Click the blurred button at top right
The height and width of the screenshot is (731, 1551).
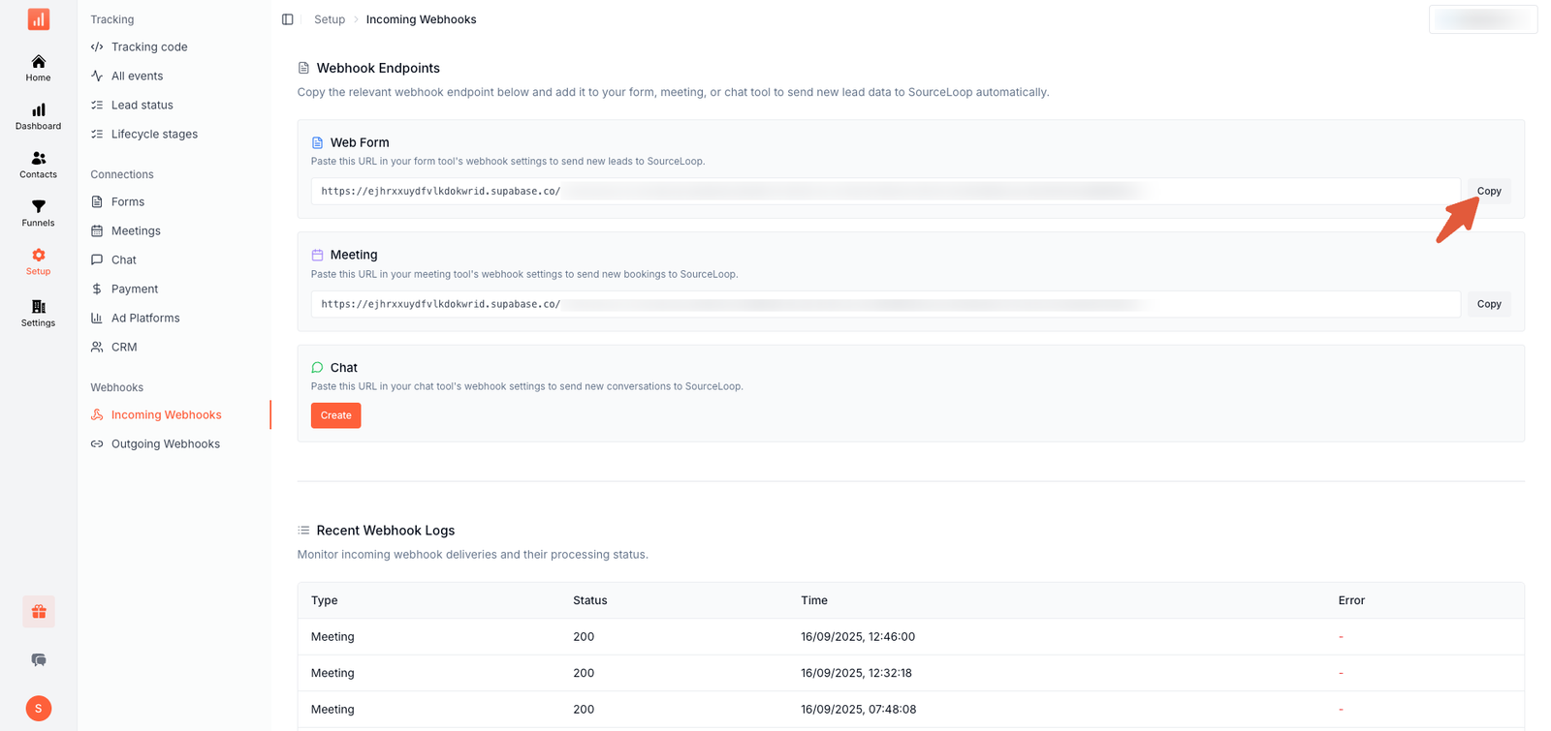(x=1483, y=19)
